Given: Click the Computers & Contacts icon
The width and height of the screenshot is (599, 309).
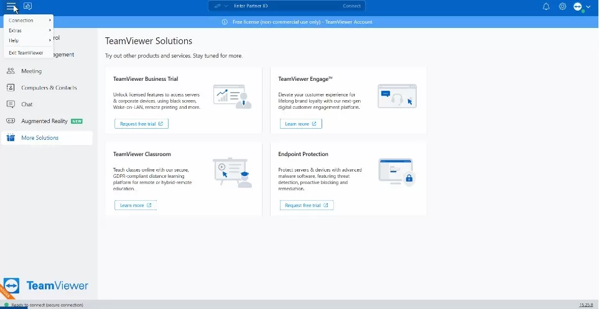Looking at the screenshot, I should (x=11, y=88).
